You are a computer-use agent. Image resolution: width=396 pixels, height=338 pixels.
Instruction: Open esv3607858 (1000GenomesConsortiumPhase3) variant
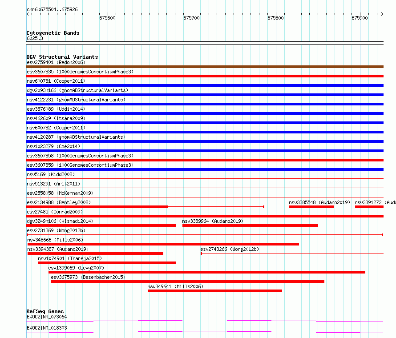tap(80, 156)
